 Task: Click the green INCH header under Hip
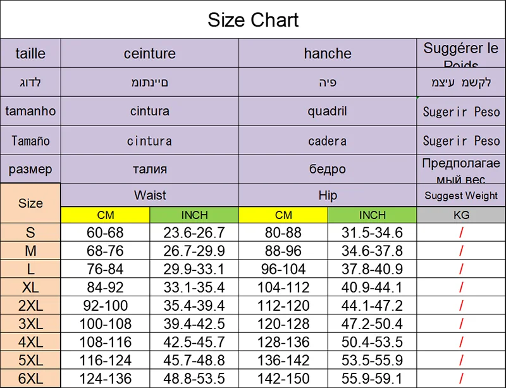click(372, 215)
